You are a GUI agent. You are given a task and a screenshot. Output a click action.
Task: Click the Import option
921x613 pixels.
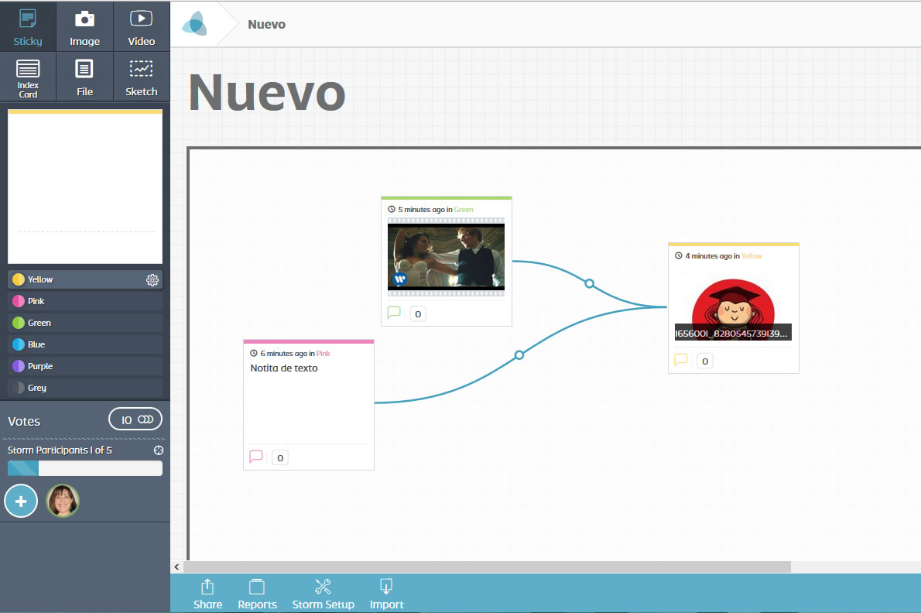(x=386, y=594)
